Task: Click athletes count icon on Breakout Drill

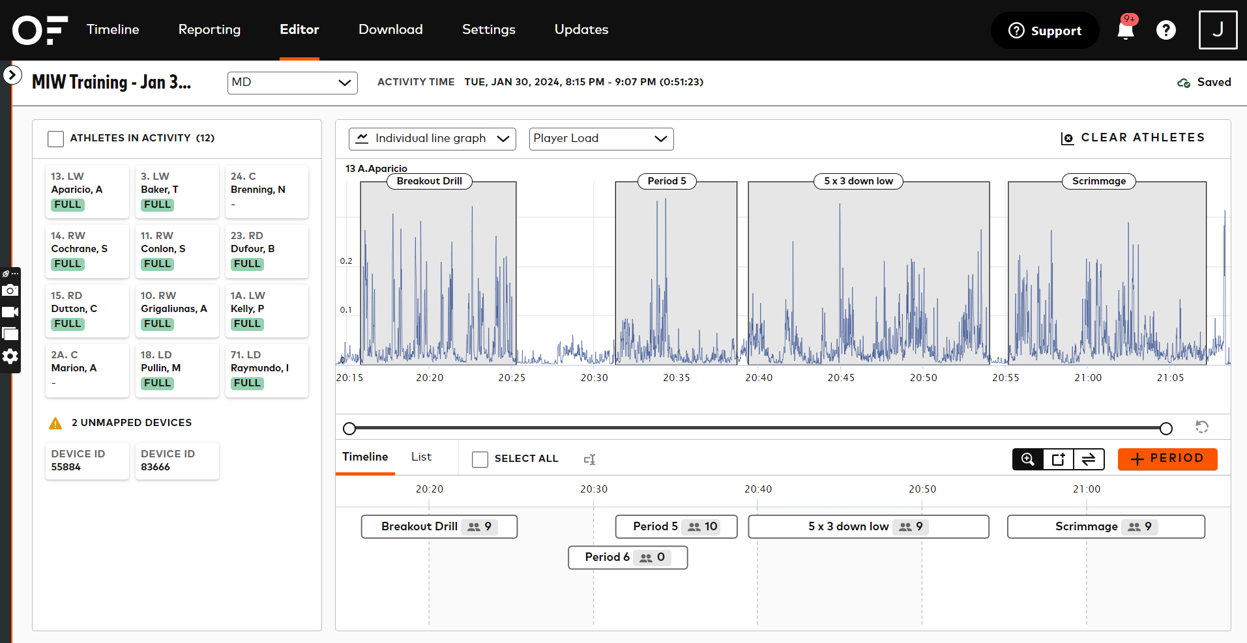Action: click(x=474, y=527)
